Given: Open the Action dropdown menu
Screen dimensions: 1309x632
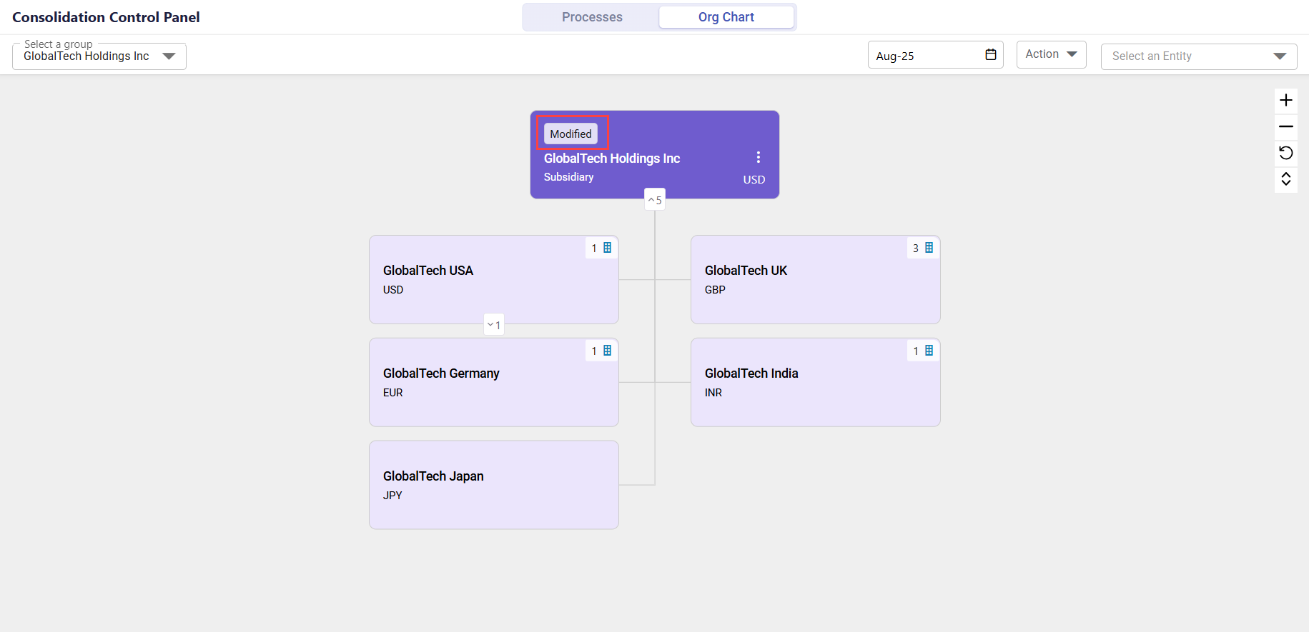Looking at the screenshot, I should click(x=1050, y=54).
